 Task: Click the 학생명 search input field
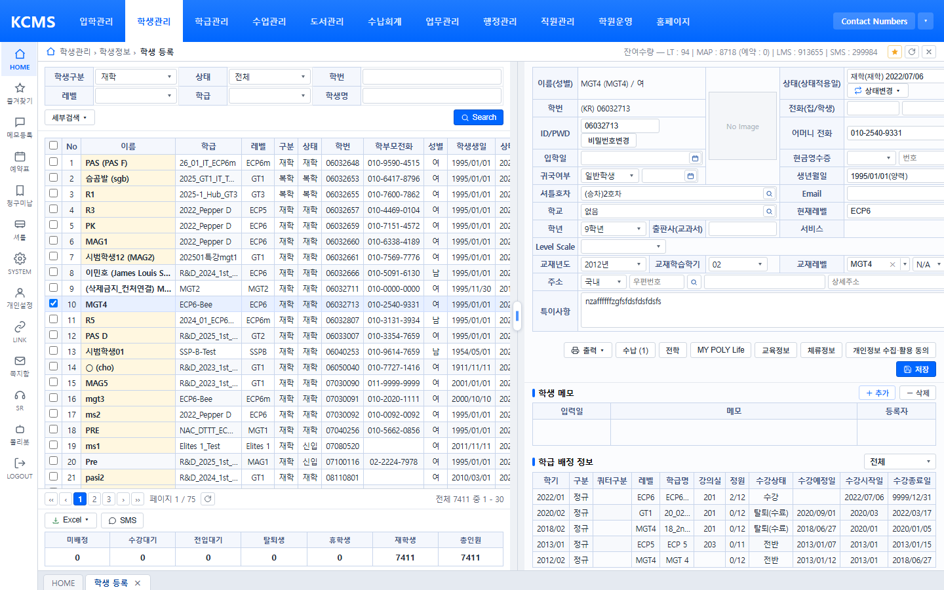pos(432,96)
